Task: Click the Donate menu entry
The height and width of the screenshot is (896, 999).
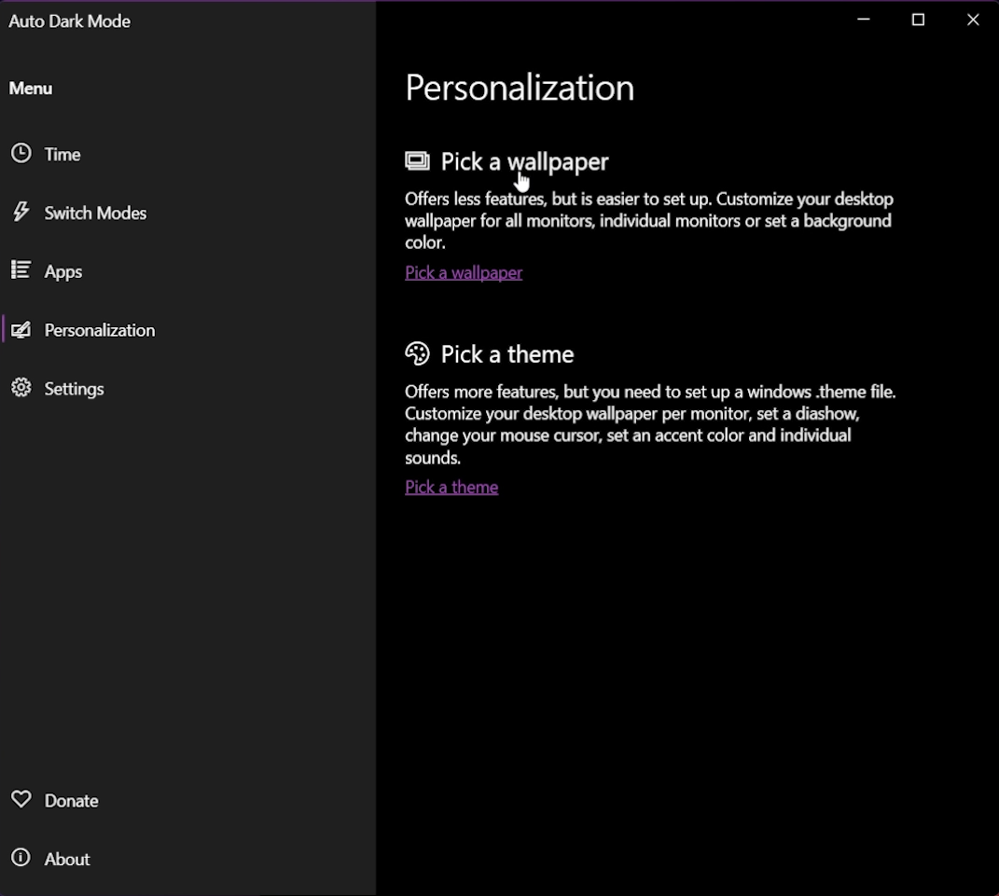Action: 71,799
